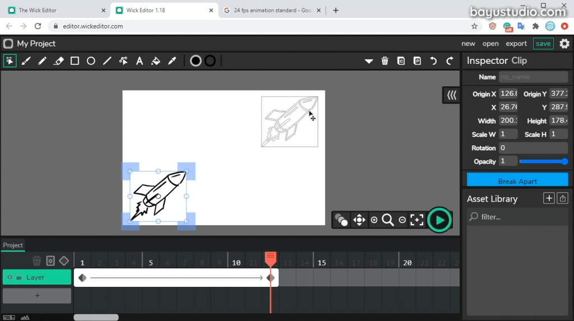Open a new browser tab
This screenshot has width=574, height=321.
pos(336,10)
